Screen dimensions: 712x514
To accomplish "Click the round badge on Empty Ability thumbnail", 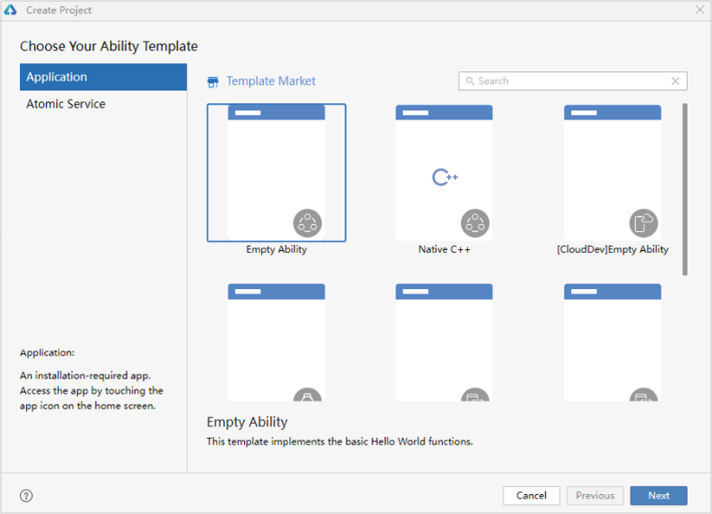I will (307, 222).
